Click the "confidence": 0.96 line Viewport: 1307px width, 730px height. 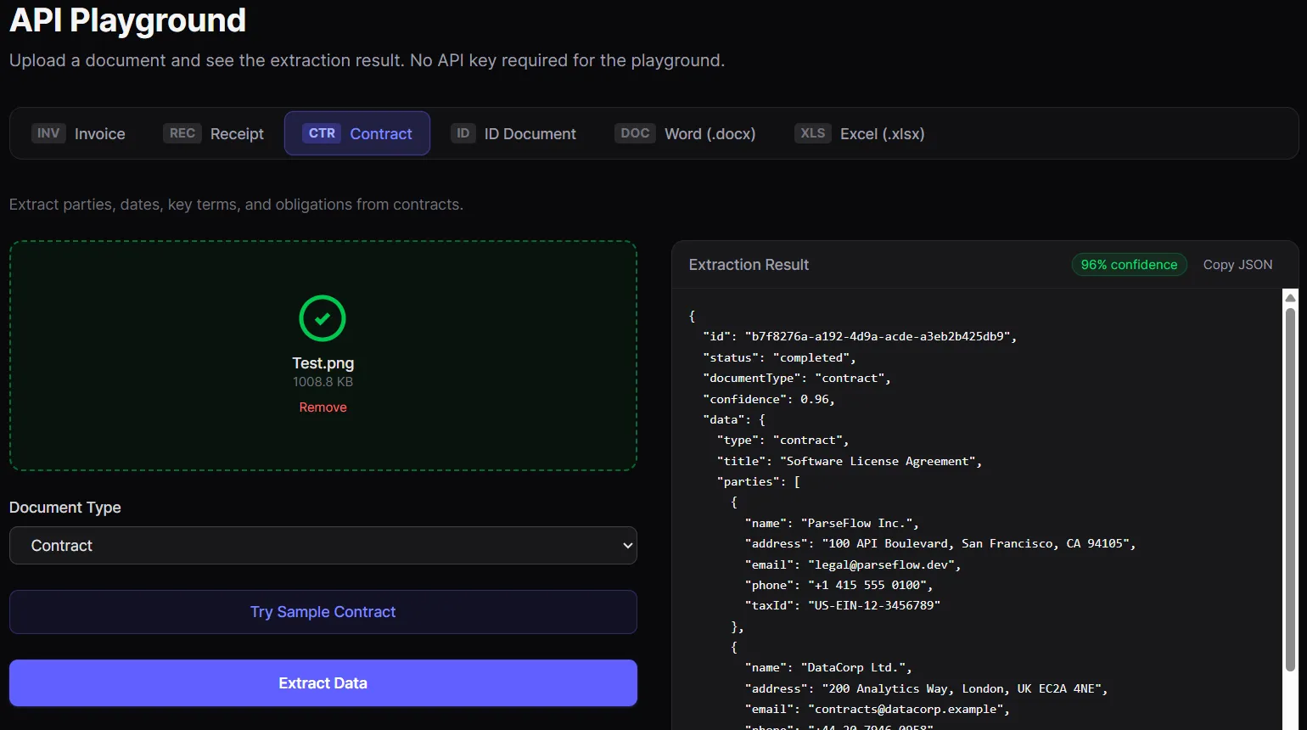coord(769,399)
